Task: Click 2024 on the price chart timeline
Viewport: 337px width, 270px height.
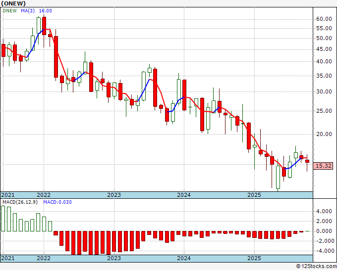Action: tap(184, 195)
